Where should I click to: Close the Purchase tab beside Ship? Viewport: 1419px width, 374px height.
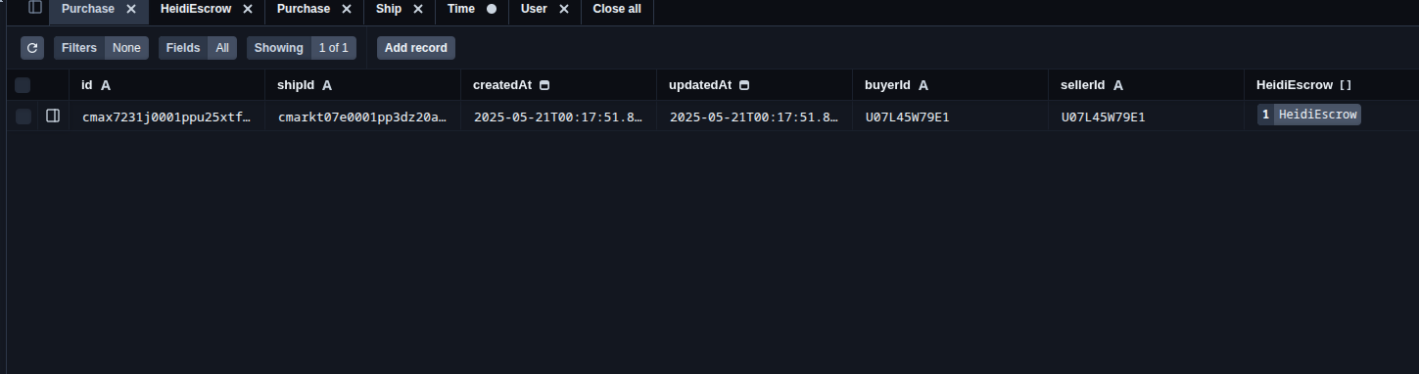click(x=347, y=9)
